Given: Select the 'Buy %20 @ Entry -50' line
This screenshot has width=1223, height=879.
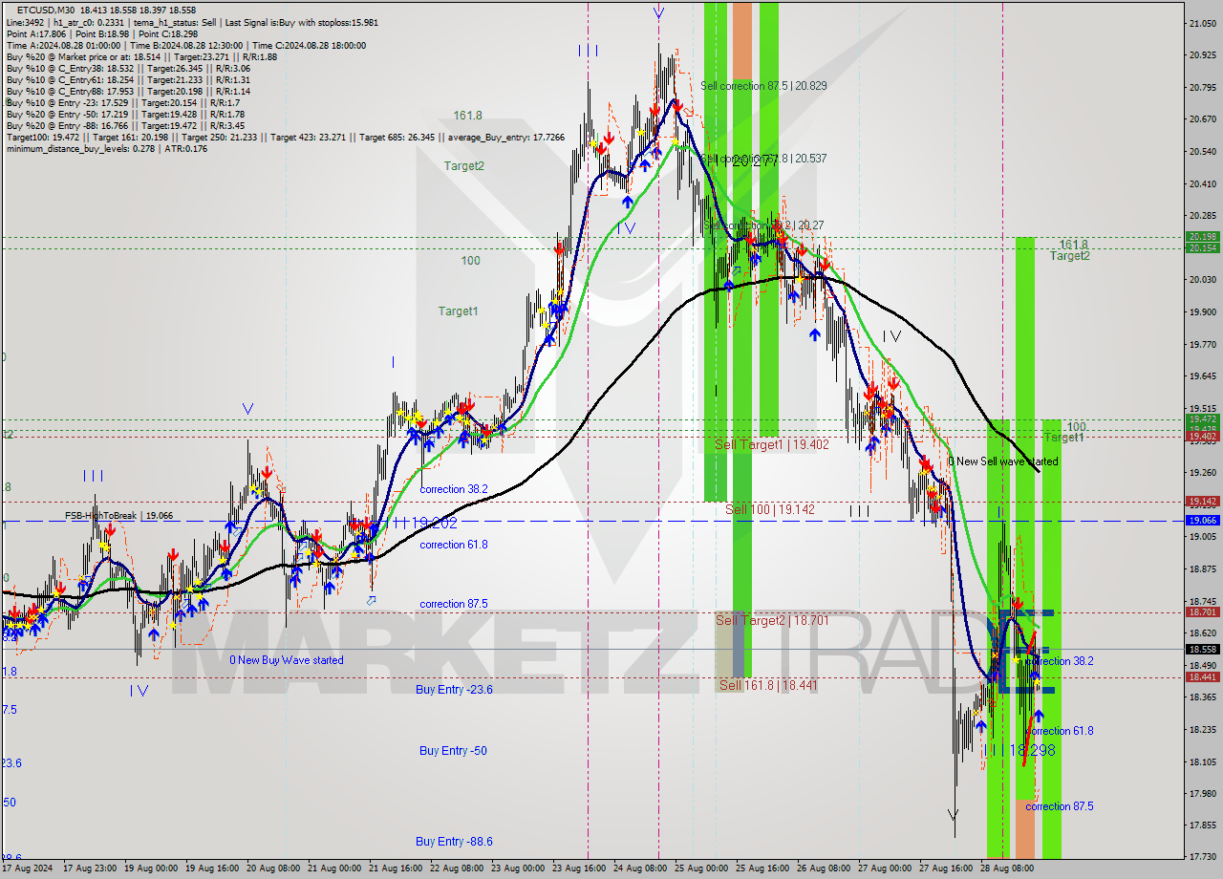Looking at the screenshot, I should (125, 114).
